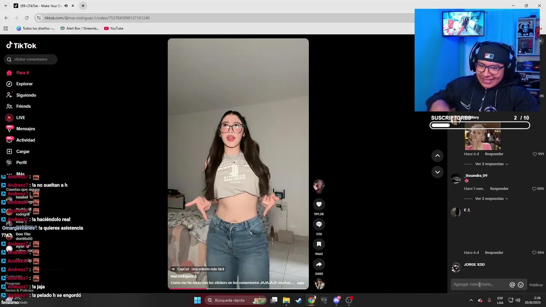
Task: Click the Publicar comment button
Action: point(536,285)
